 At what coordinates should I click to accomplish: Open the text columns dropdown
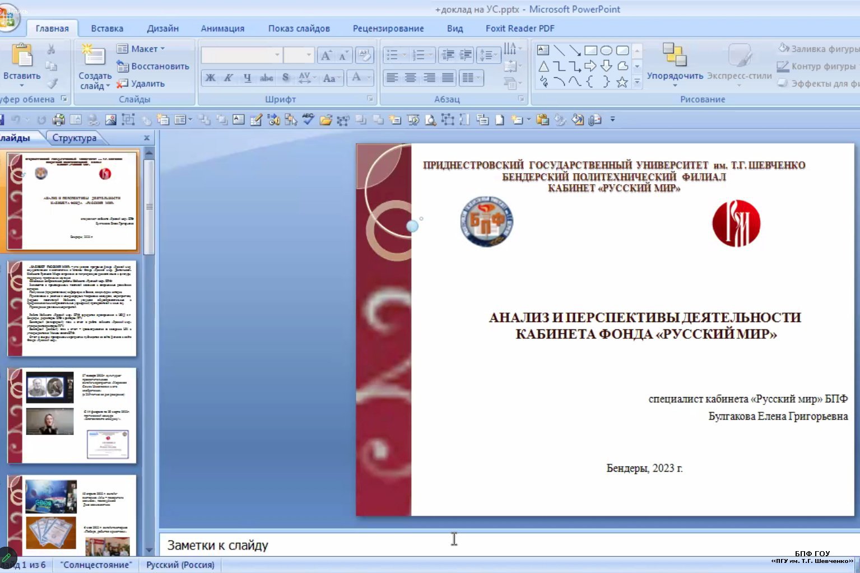tap(471, 78)
